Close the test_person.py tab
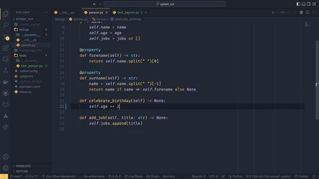 [x=146, y=12]
